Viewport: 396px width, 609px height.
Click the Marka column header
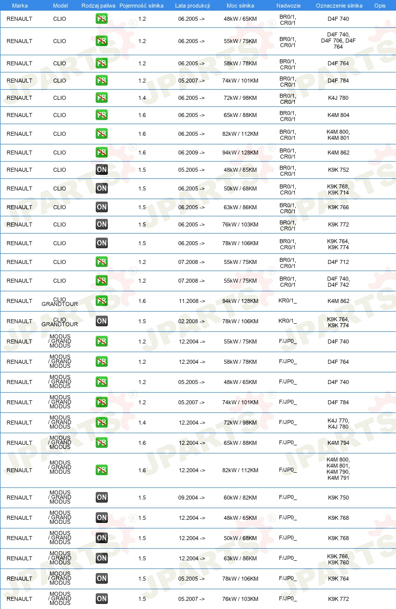(x=20, y=6)
